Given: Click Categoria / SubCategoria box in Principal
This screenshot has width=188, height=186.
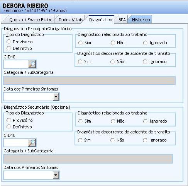Looking at the screenshot, I should point(89,80).
